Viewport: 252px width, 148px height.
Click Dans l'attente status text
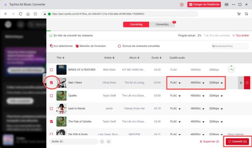pyautogui.click(x=236, y=134)
